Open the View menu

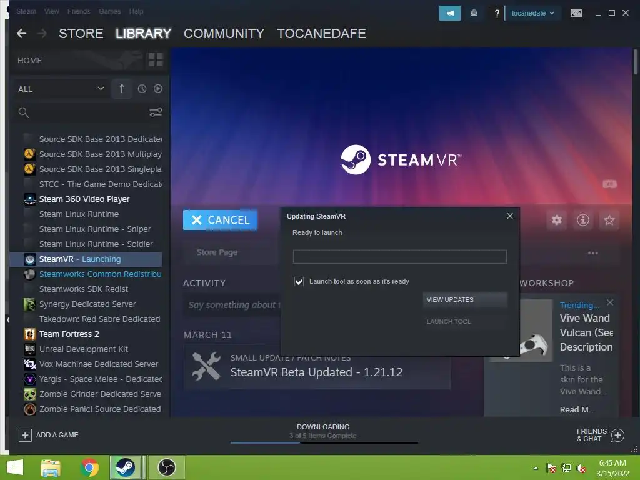pyautogui.click(x=51, y=11)
